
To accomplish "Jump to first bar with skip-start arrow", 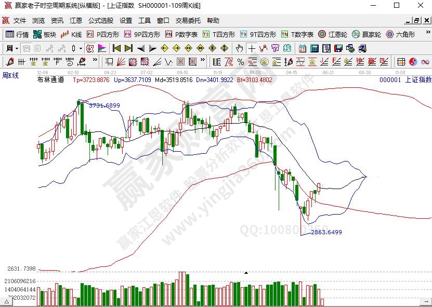I will coord(116,48).
